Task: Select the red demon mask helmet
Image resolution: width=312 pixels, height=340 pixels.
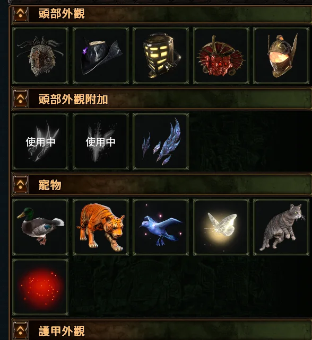Action: tap(221, 56)
